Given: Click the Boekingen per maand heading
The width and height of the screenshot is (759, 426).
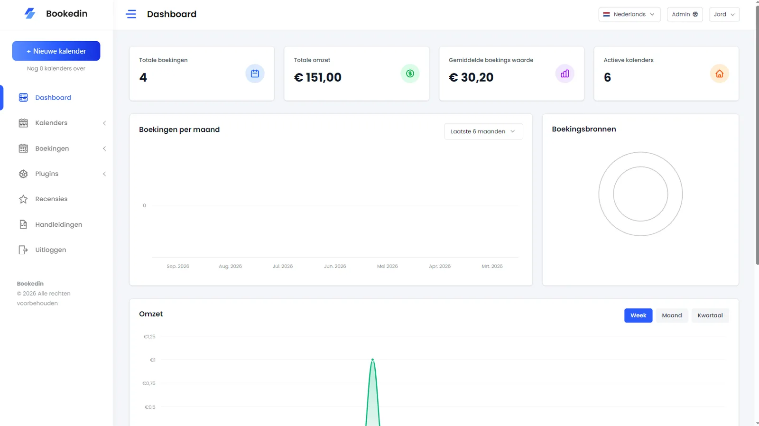Looking at the screenshot, I should click(x=179, y=130).
